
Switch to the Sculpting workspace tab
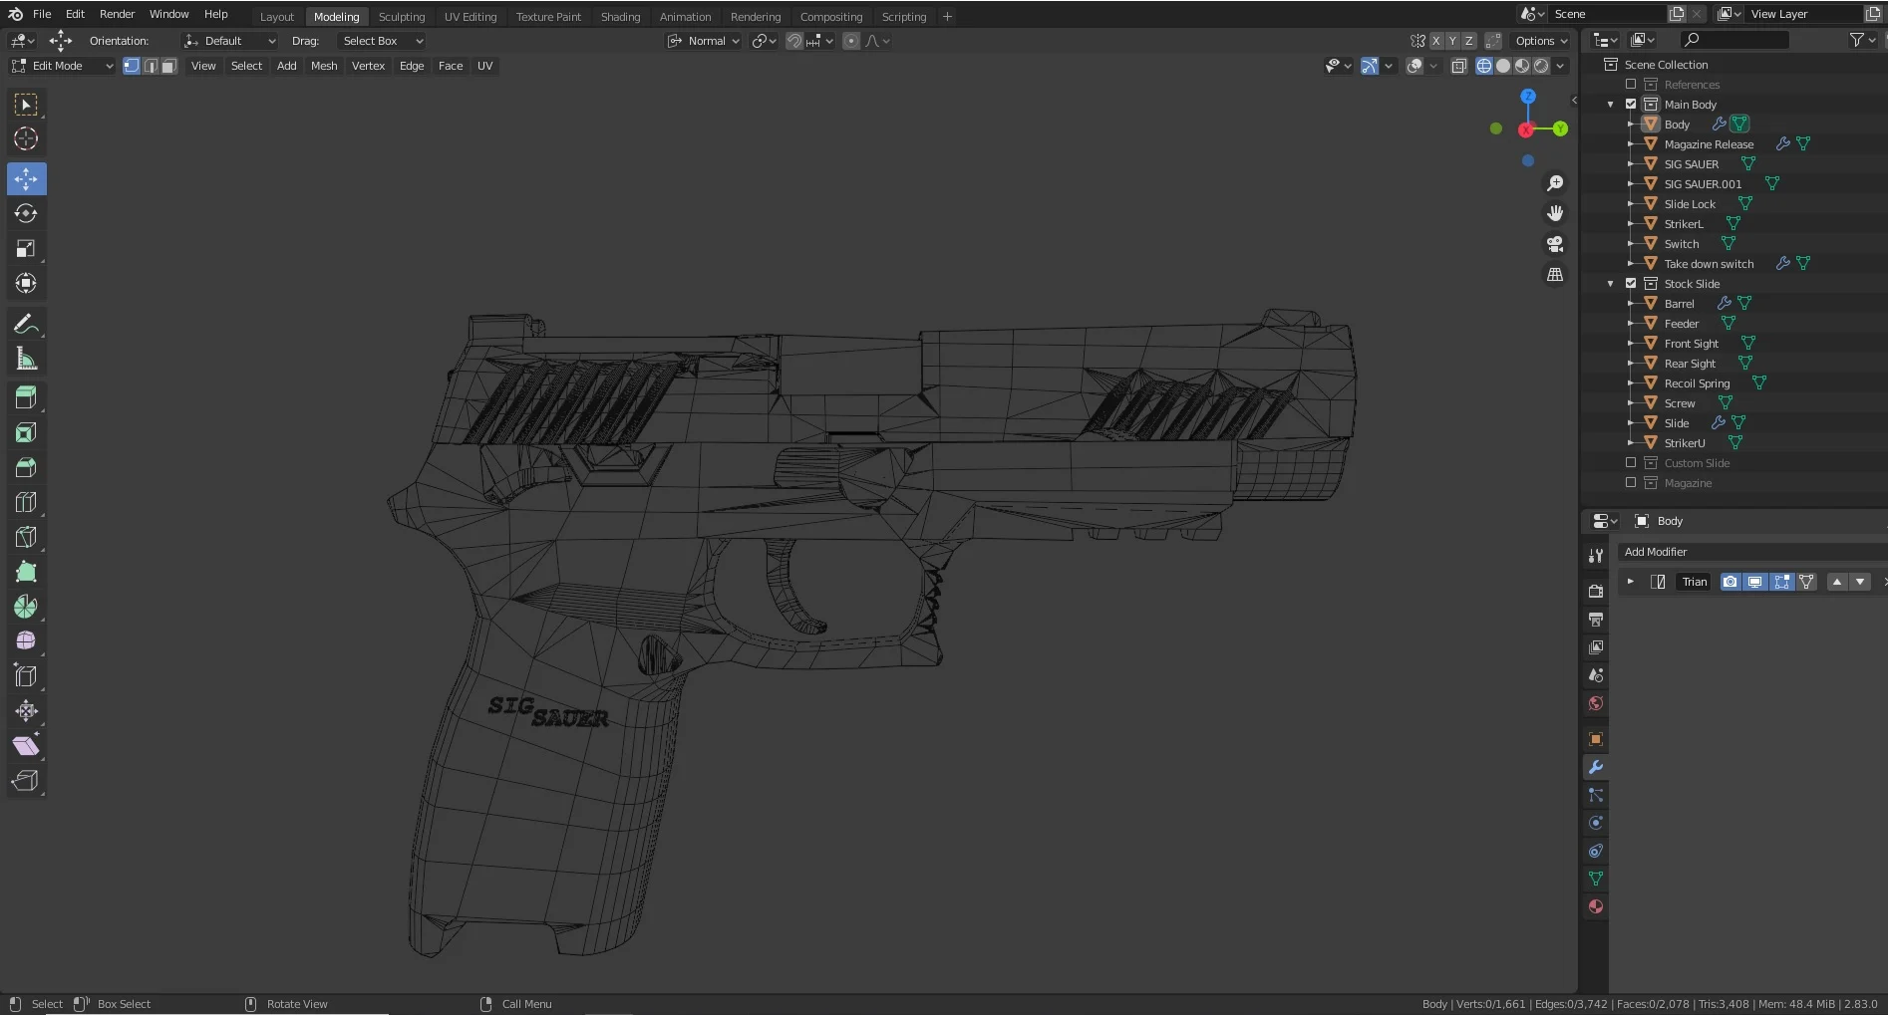[x=402, y=17]
